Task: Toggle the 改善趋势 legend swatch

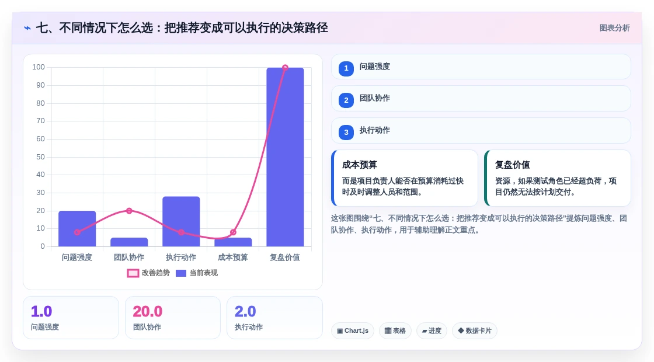Action: coord(133,273)
